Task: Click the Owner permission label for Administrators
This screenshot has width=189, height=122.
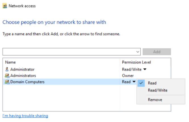Action: point(128,76)
